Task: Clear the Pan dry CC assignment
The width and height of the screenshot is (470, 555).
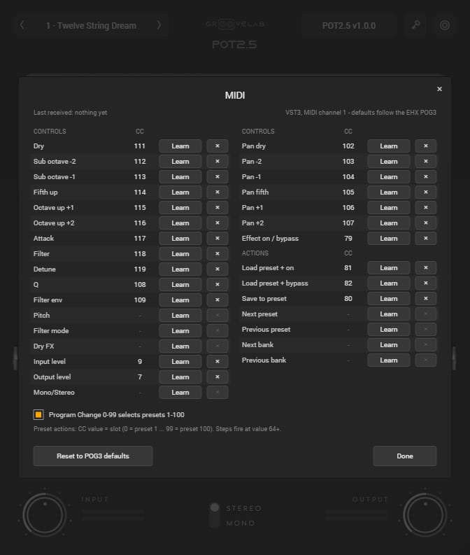Action: [x=426, y=146]
